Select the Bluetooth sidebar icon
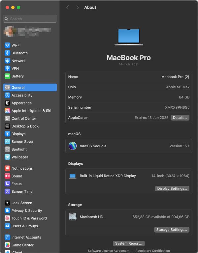The image size is (198, 253). [x=7, y=53]
